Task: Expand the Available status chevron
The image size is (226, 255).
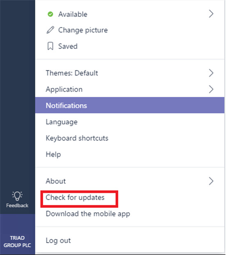Action: [x=211, y=14]
